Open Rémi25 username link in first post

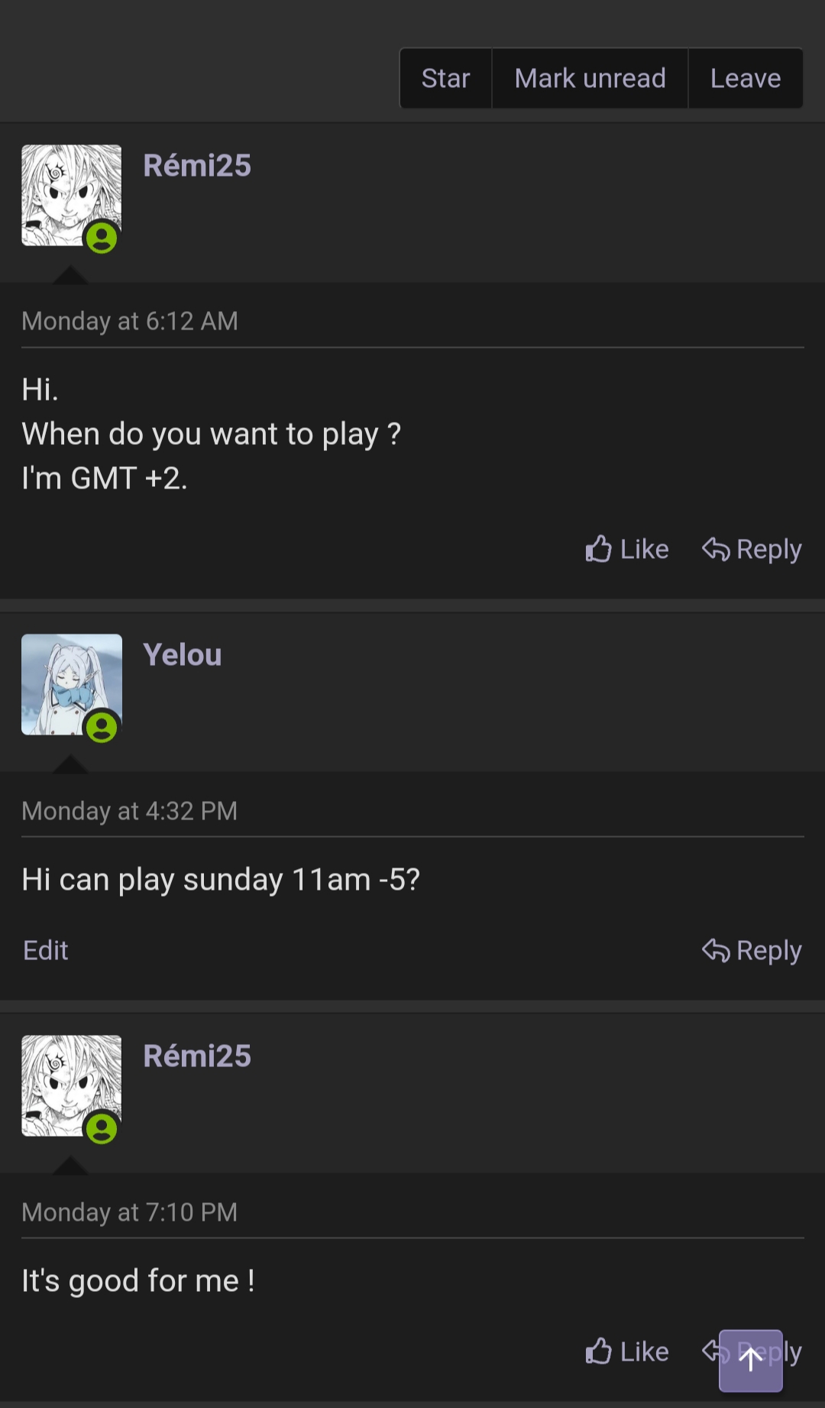[x=197, y=165]
